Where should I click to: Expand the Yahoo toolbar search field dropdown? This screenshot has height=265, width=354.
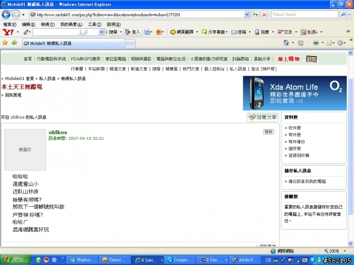pos(102,32)
